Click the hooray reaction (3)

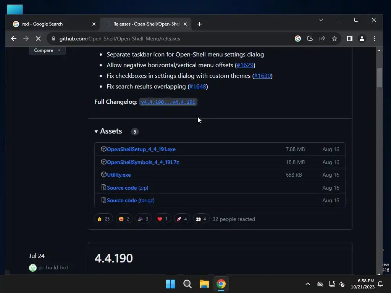point(144,219)
